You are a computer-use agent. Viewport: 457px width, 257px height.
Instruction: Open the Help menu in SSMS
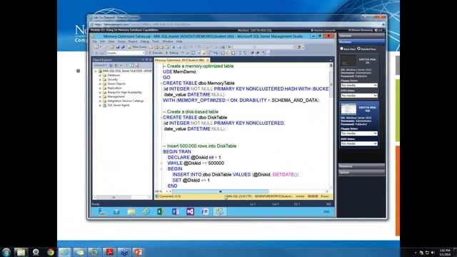click(x=179, y=41)
